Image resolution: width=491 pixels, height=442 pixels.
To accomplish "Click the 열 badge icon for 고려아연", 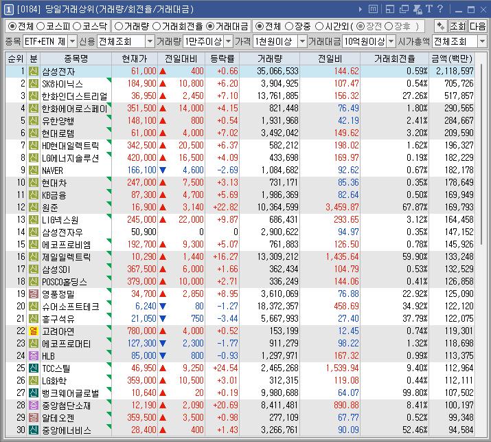I will coord(34,331).
